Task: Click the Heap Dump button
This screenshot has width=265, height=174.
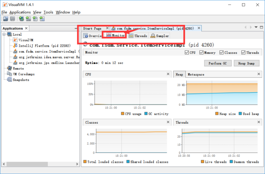Action: tap(246, 63)
